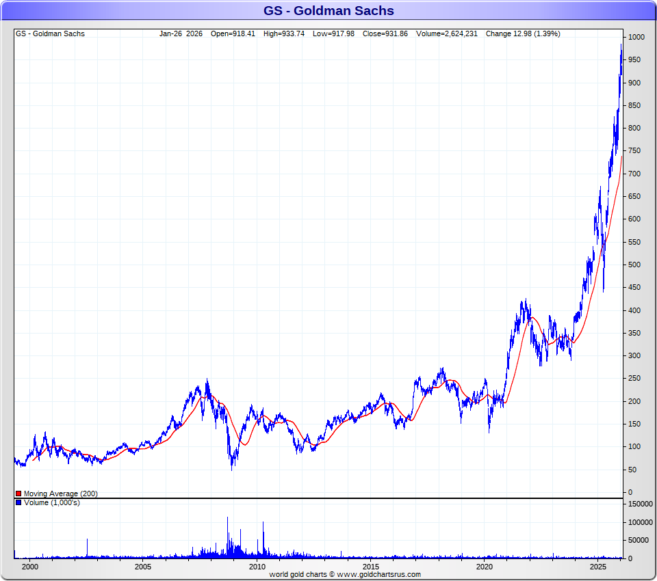Click the red Moving Average legend swatch
Image resolution: width=657 pixels, height=581 pixels.
pos(18,494)
